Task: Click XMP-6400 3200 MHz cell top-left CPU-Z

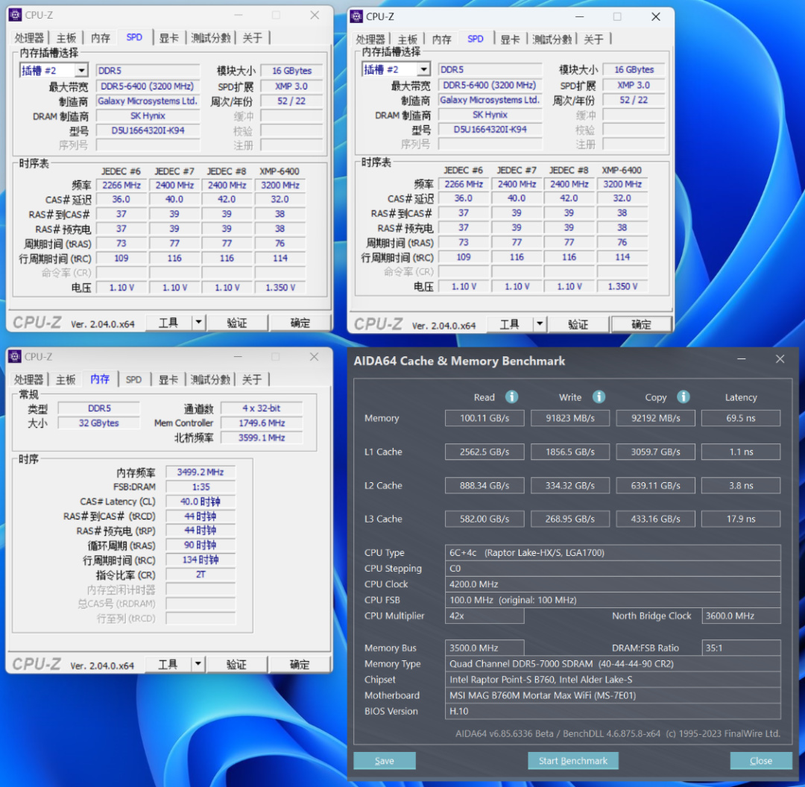Action: (280, 185)
